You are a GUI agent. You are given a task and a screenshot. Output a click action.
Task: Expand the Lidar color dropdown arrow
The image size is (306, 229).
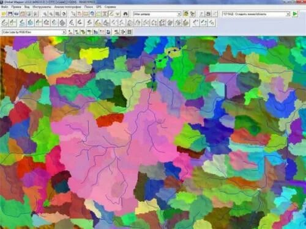pyautogui.click(x=64, y=32)
